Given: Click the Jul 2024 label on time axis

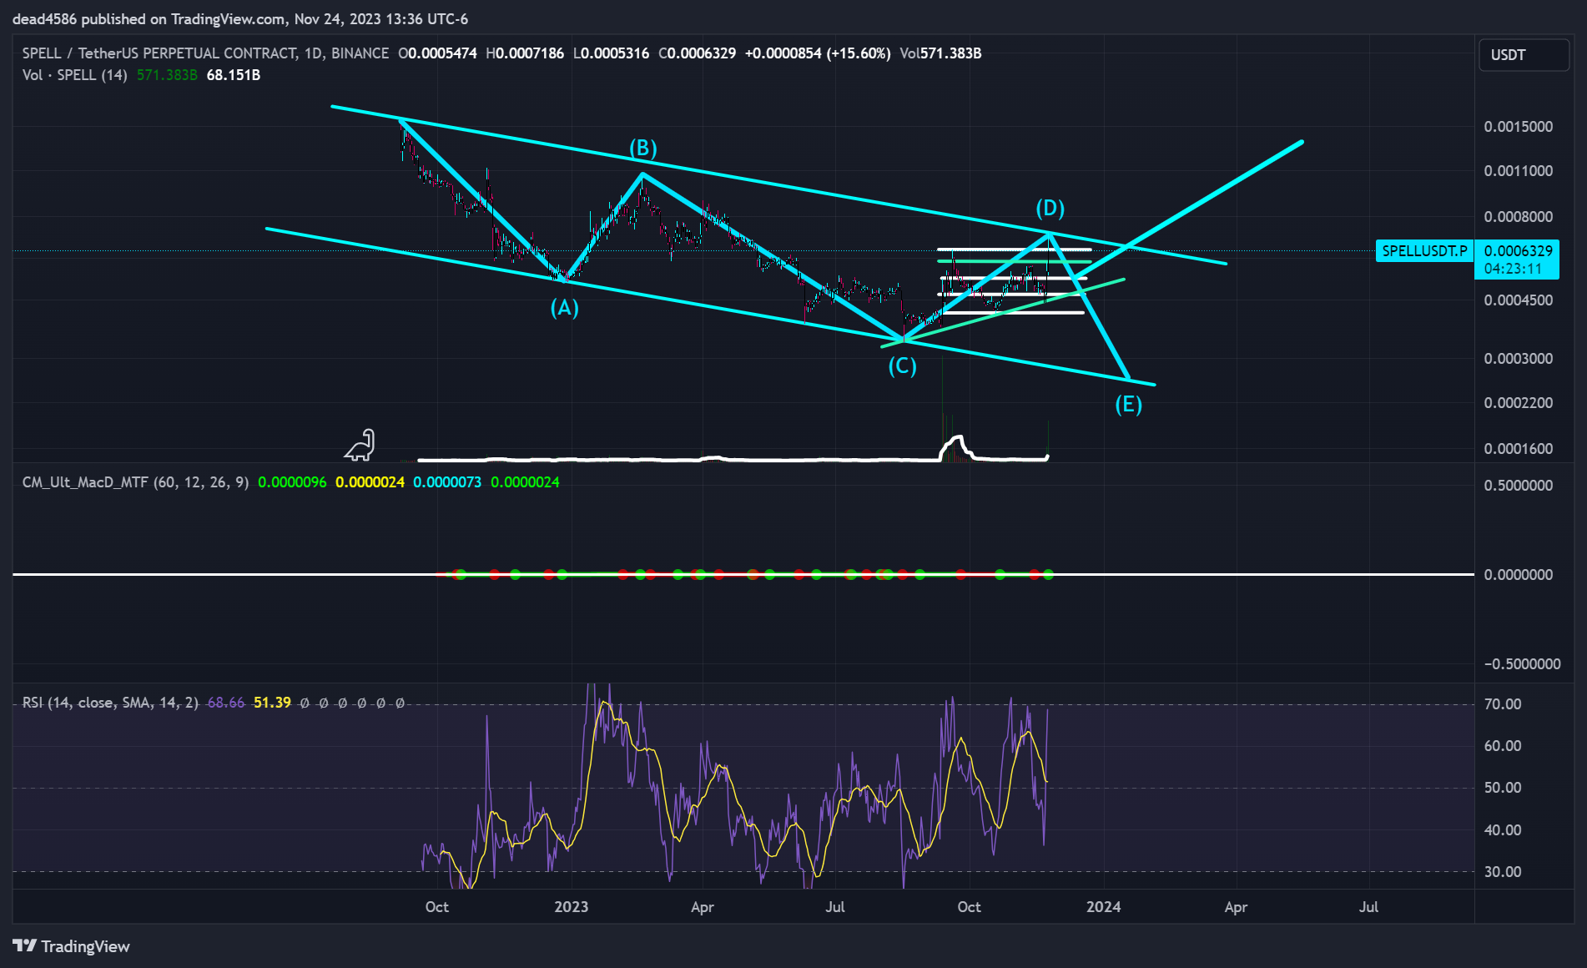Looking at the screenshot, I should [x=1368, y=907].
